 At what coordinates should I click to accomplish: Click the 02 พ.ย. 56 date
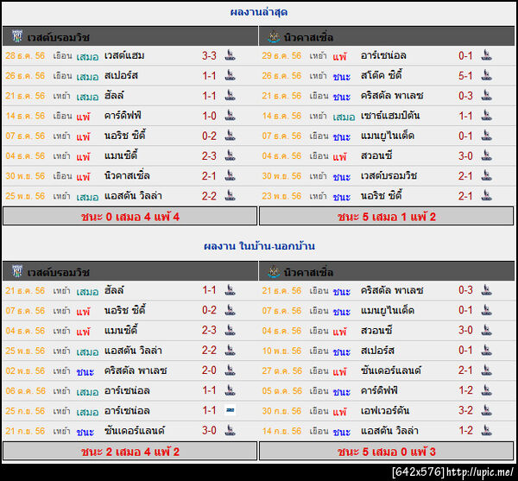tap(25, 370)
